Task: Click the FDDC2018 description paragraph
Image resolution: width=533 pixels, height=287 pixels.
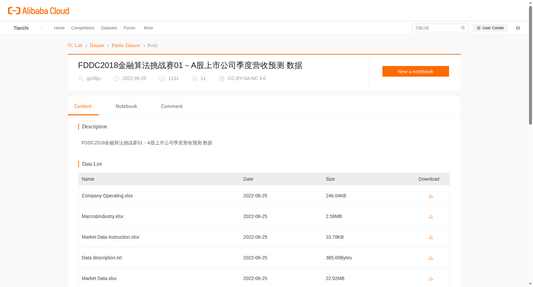Action: pyautogui.click(x=147, y=143)
